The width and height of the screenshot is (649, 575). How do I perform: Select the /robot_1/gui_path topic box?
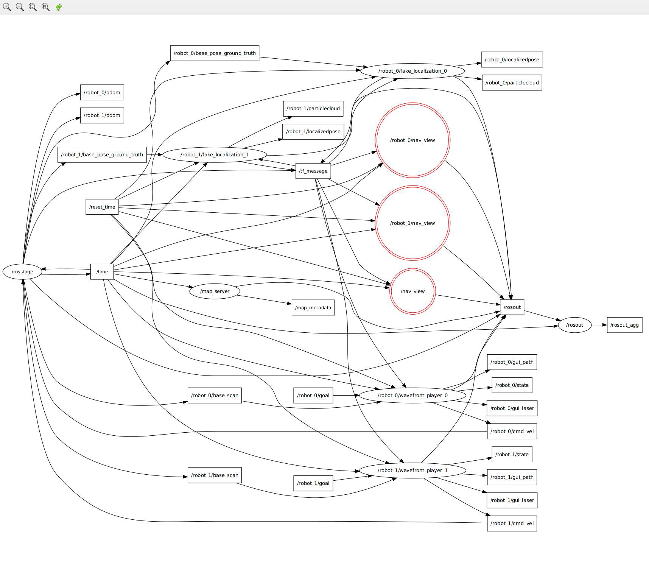(512, 477)
